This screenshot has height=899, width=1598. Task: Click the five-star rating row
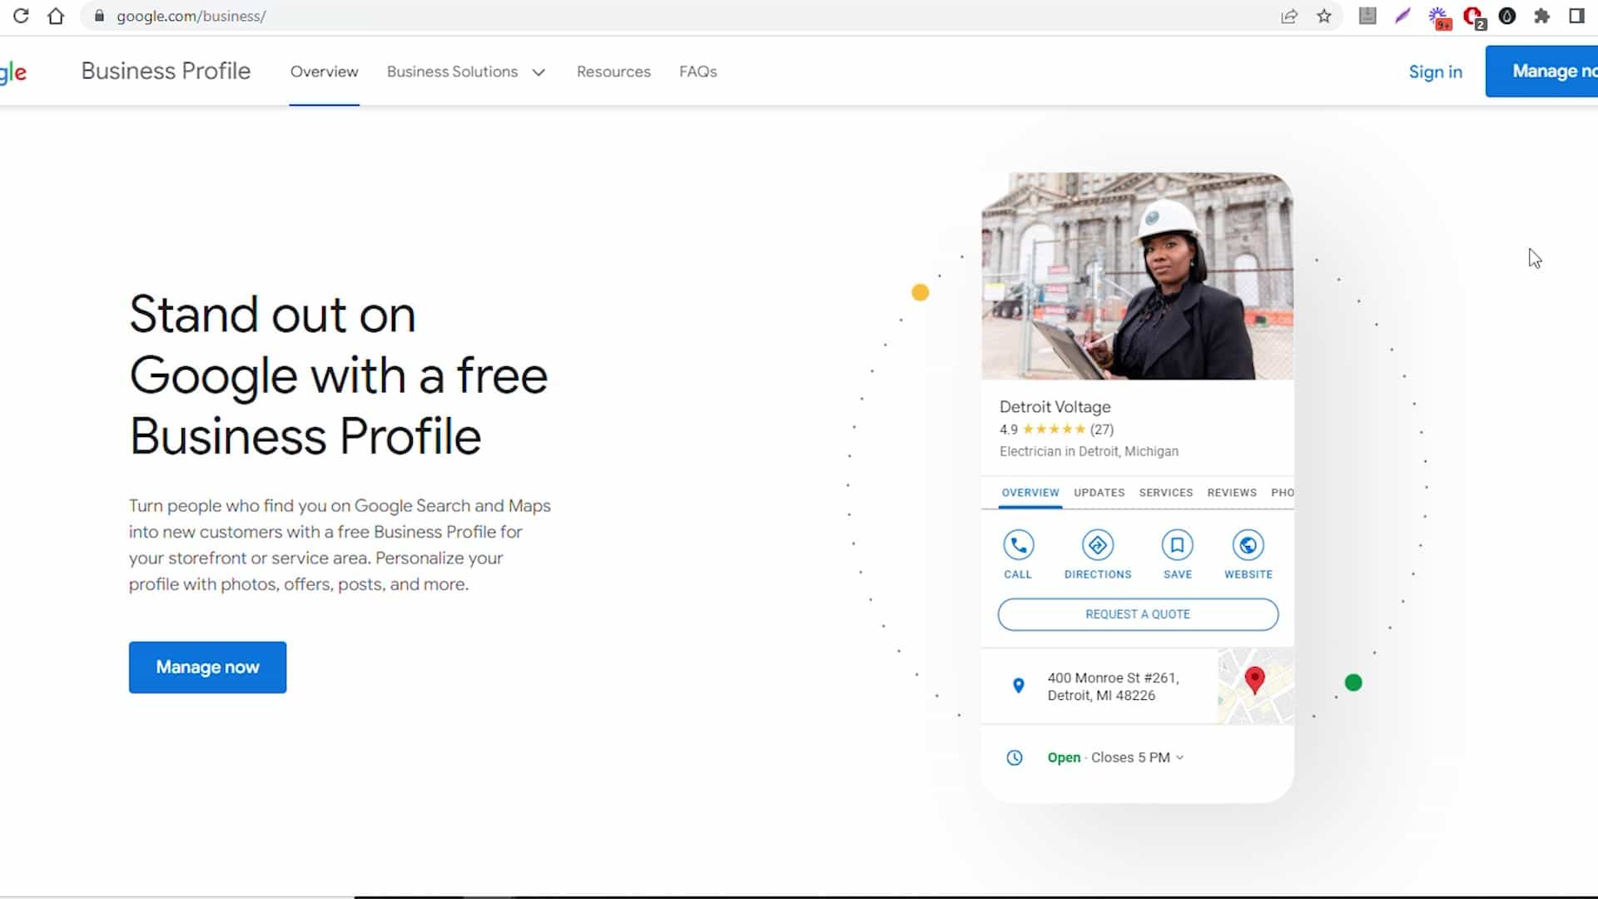1056,430
